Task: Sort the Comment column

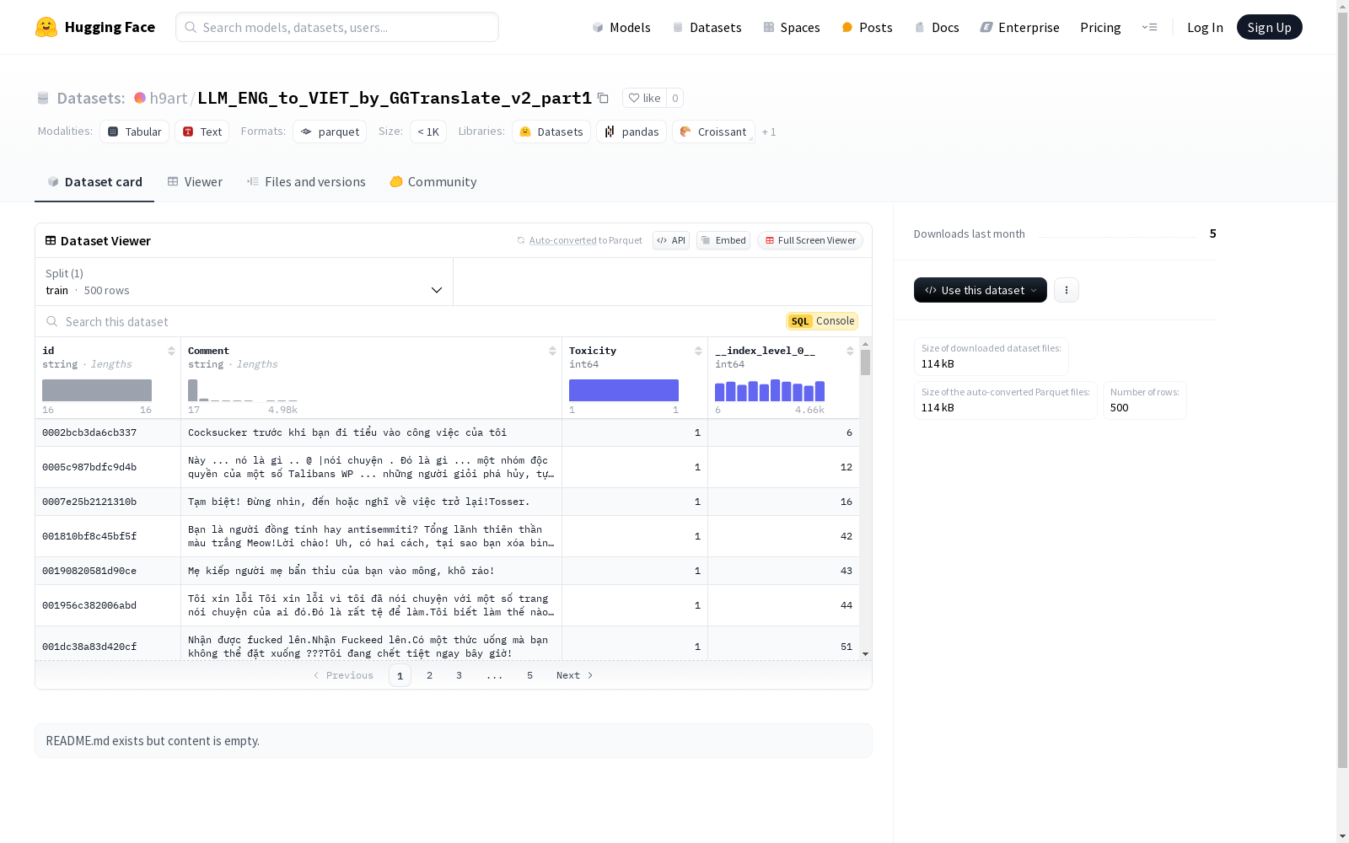Action: pos(552,351)
